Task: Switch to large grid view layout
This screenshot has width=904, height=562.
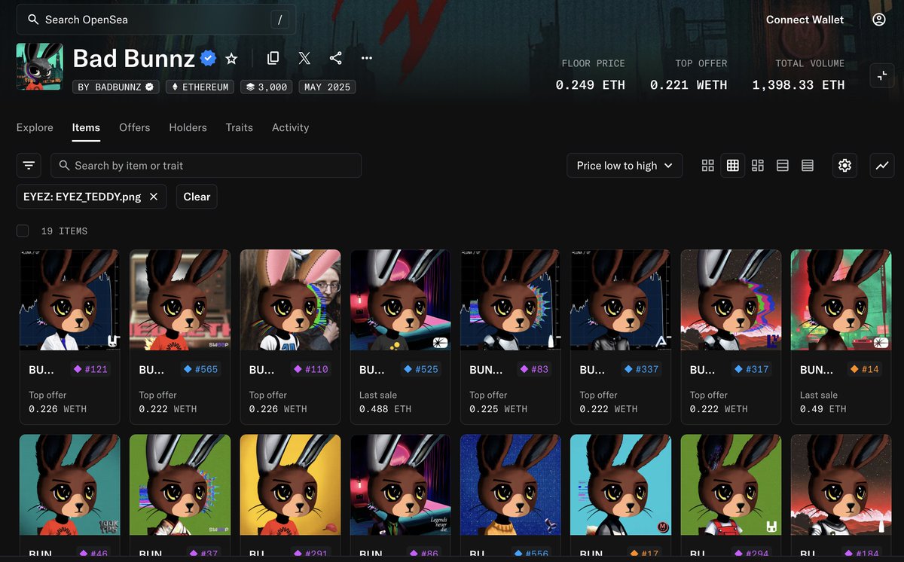Action: [x=707, y=165]
